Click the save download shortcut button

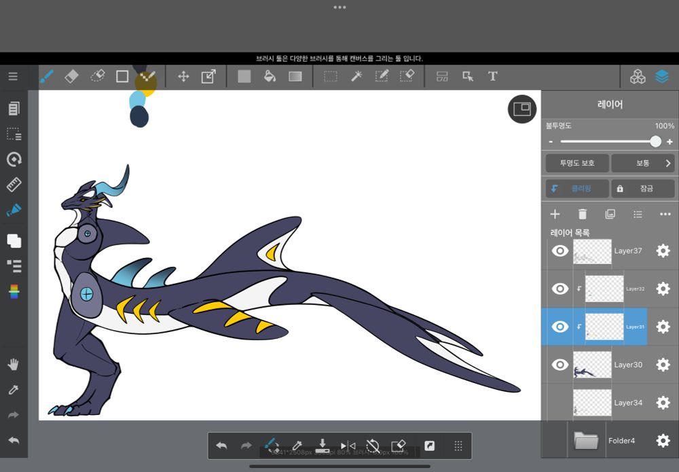point(322,446)
